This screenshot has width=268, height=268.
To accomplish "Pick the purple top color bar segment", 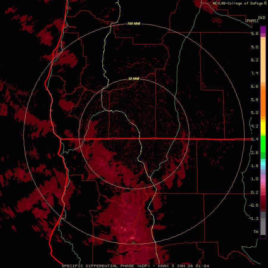I will [263, 30].
